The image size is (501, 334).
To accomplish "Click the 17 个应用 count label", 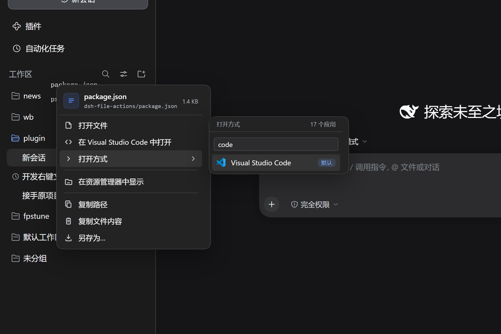I will coord(323,124).
